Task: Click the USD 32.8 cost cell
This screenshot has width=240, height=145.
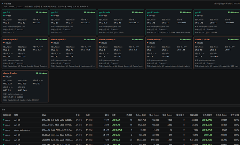Action: [x=116, y=140]
